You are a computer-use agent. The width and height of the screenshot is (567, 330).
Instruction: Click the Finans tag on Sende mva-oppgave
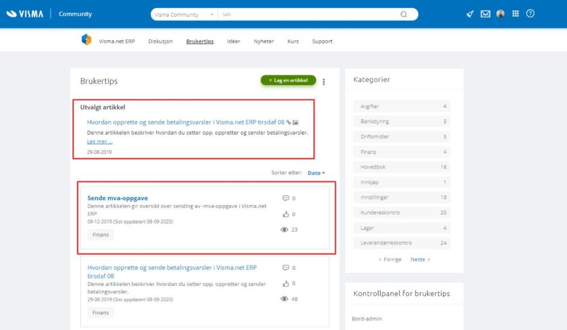(100, 235)
